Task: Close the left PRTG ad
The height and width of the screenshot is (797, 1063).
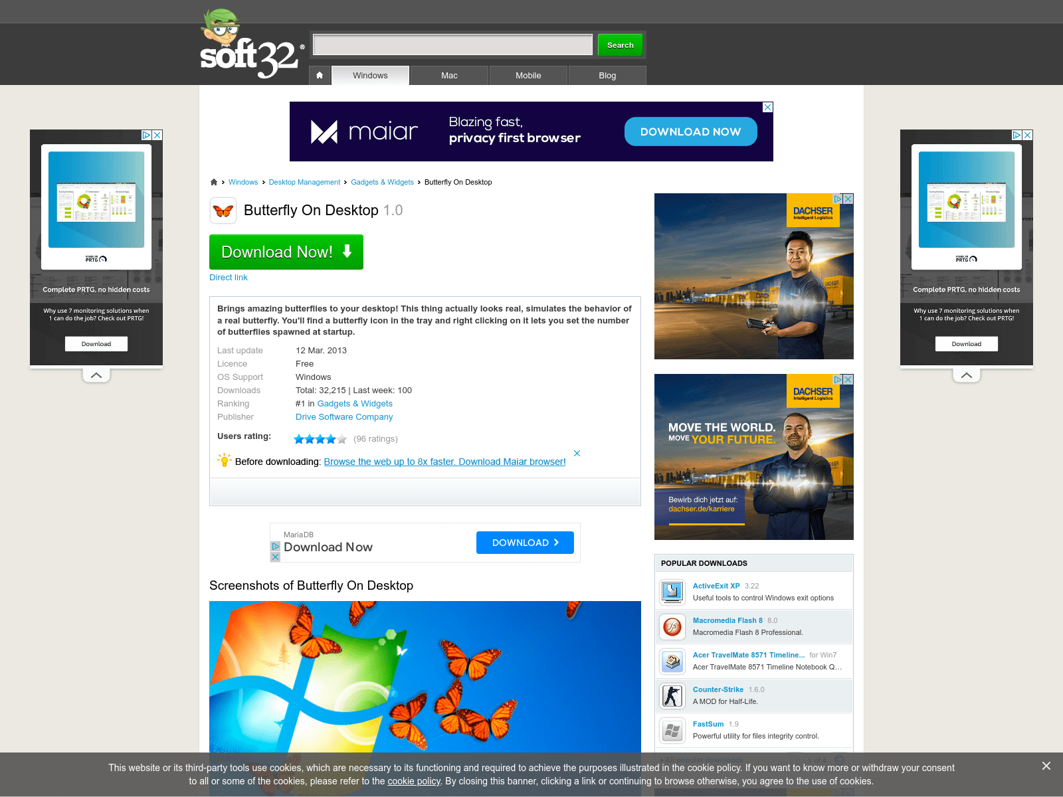Action: [x=157, y=135]
